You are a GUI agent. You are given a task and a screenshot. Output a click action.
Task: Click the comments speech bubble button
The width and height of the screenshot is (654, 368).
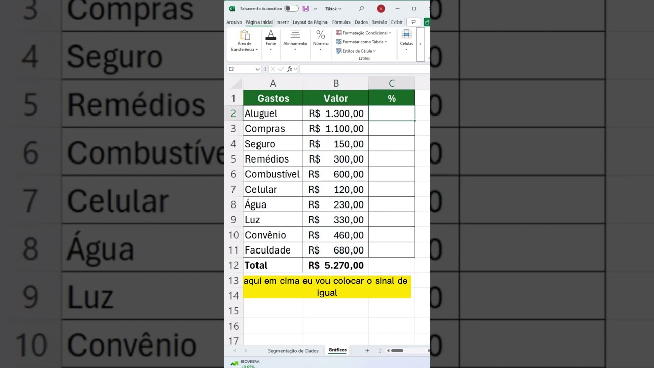[x=414, y=22]
